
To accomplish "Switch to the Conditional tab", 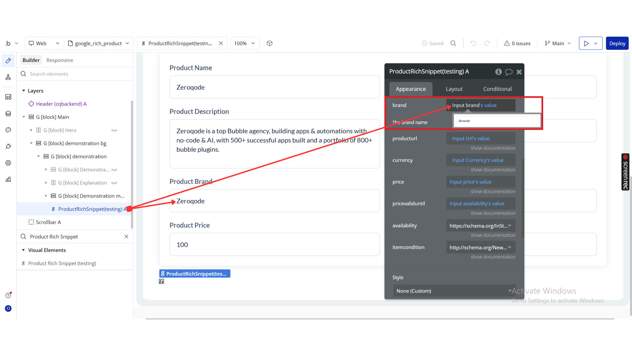I will tap(497, 89).
